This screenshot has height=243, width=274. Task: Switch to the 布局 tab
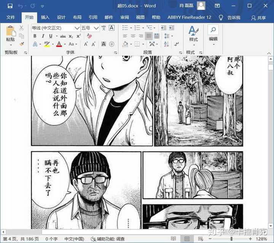click(x=77, y=17)
